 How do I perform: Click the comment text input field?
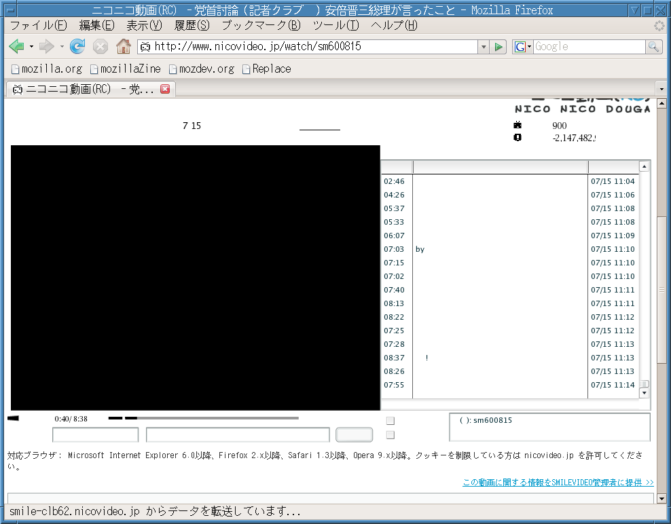point(238,434)
